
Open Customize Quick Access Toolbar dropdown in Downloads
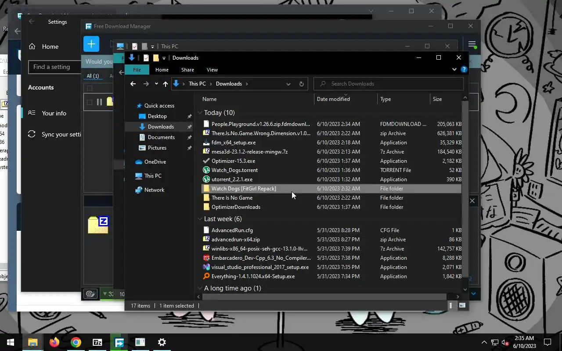coord(164,58)
